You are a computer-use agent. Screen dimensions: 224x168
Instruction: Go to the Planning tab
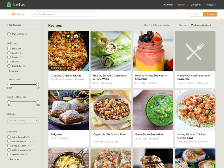[168, 5]
